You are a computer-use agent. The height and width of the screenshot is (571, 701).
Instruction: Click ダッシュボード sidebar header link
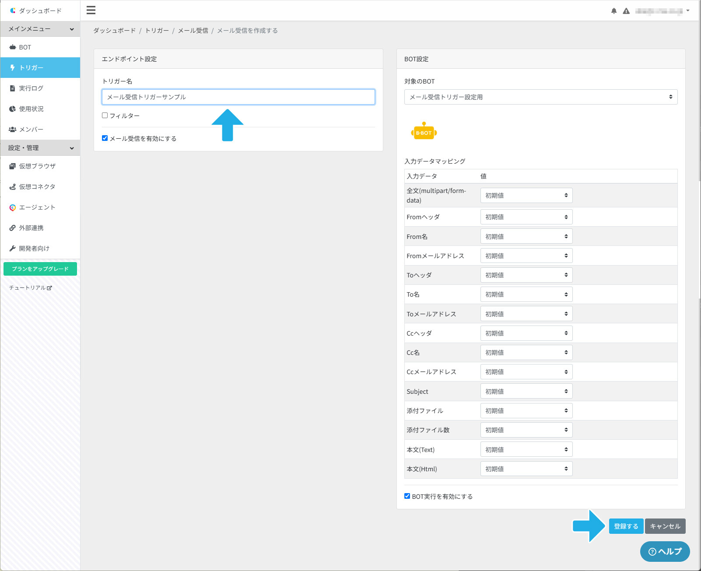(40, 11)
